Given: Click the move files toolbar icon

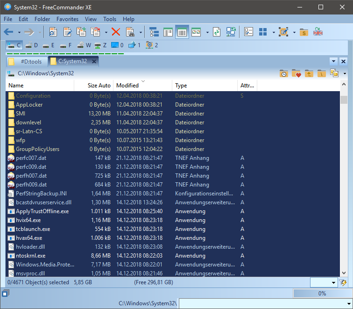Looking at the screenshot, I should (95, 32).
